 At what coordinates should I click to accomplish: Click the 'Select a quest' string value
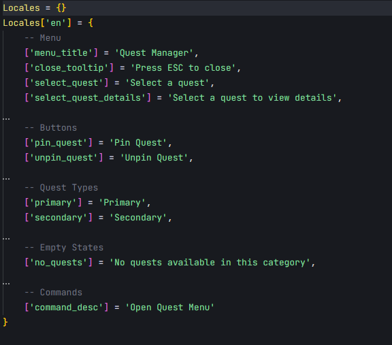point(167,83)
